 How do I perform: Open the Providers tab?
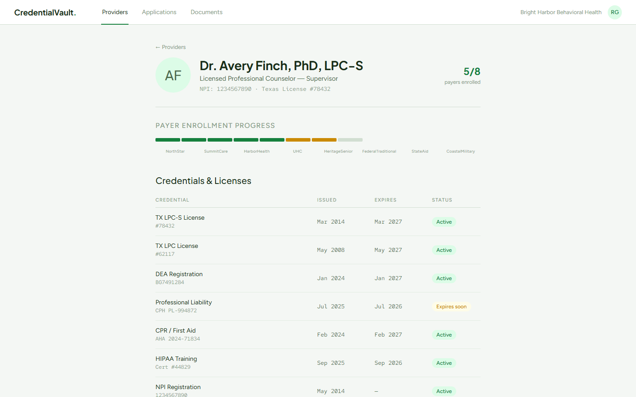[x=115, y=12]
